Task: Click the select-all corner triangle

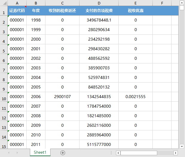Action: pos(4,3)
